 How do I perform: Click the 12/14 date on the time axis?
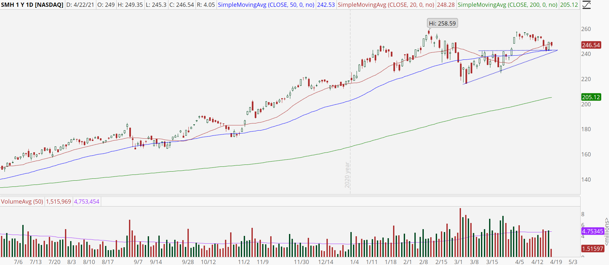click(x=326, y=262)
